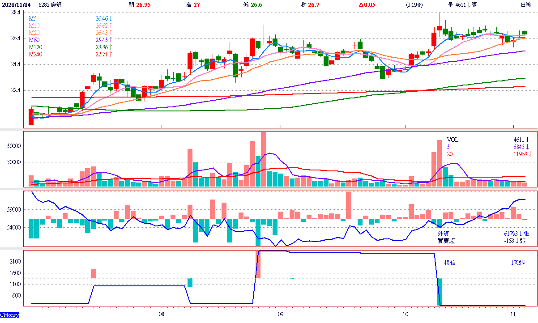
Task: Select the M60 moving average legend label
Action: (x=34, y=40)
